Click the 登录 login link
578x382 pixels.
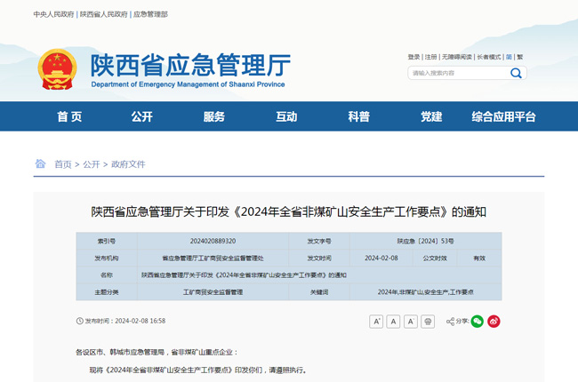413,57
